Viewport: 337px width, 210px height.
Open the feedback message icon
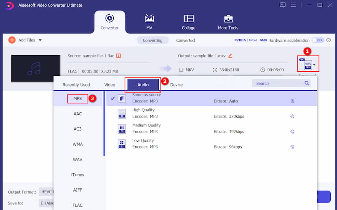[283, 5]
